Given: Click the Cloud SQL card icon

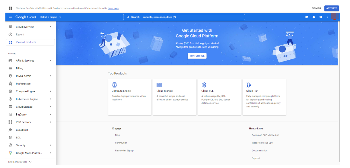Looking at the screenshot, I should point(204,85).
